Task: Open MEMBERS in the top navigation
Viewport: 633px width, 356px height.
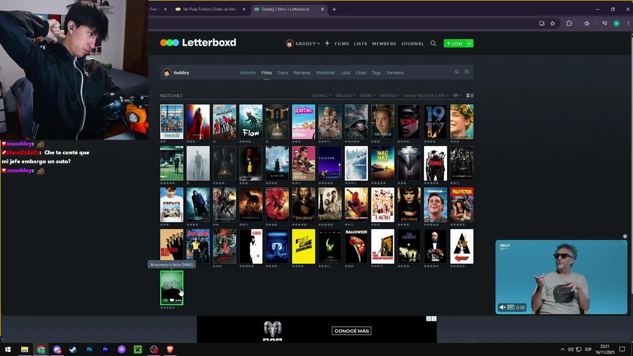Action: (x=384, y=44)
